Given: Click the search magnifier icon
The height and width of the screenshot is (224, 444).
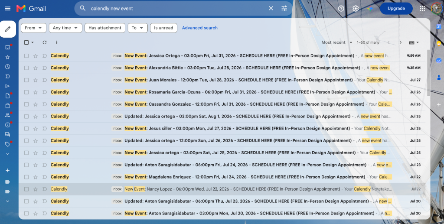Looking at the screenshot, I should pos(83,8).
